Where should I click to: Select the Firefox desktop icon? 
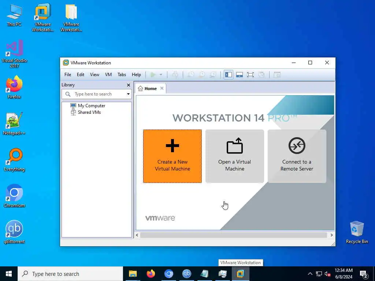point(14,87)
